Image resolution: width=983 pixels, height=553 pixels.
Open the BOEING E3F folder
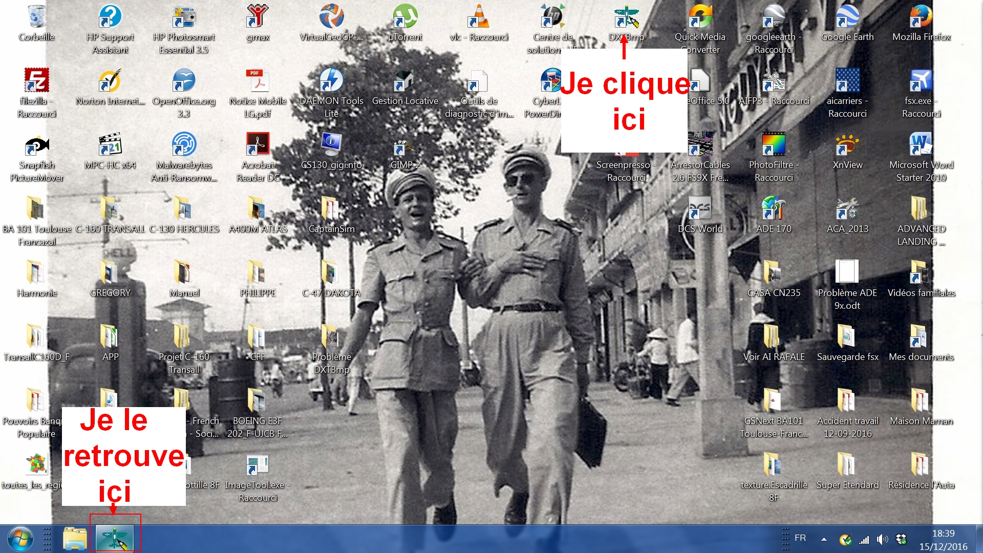(x=258, y=401)
